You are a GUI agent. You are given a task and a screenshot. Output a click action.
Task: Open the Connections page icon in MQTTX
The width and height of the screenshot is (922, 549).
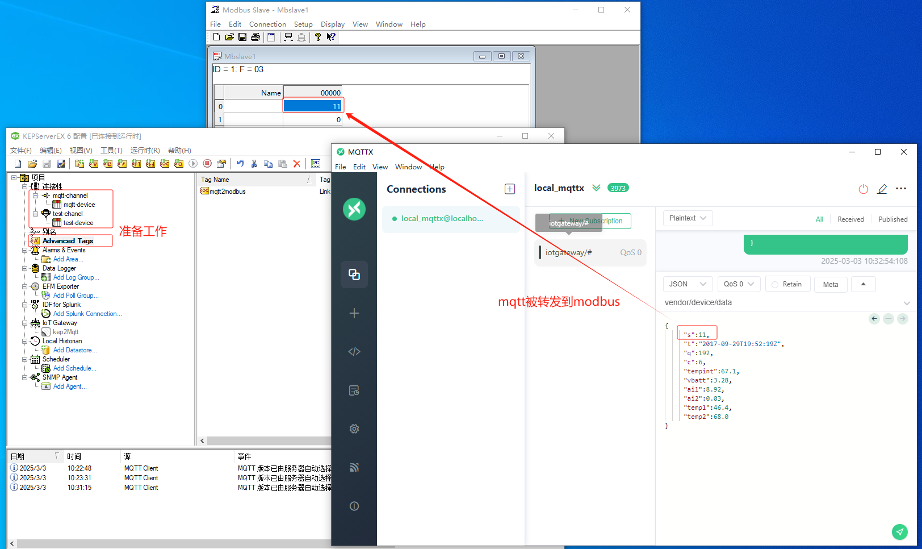[x=354, y=274]
